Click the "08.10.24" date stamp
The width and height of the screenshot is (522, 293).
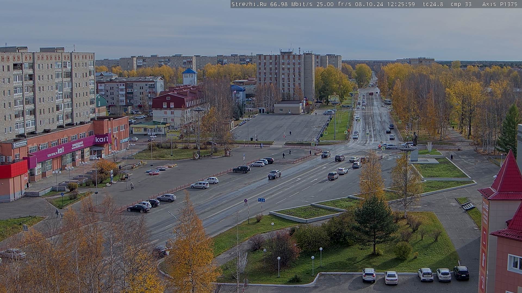point(369,4)
